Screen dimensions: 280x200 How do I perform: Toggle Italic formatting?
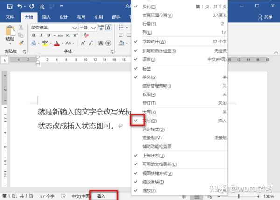(x=41, y=35)
